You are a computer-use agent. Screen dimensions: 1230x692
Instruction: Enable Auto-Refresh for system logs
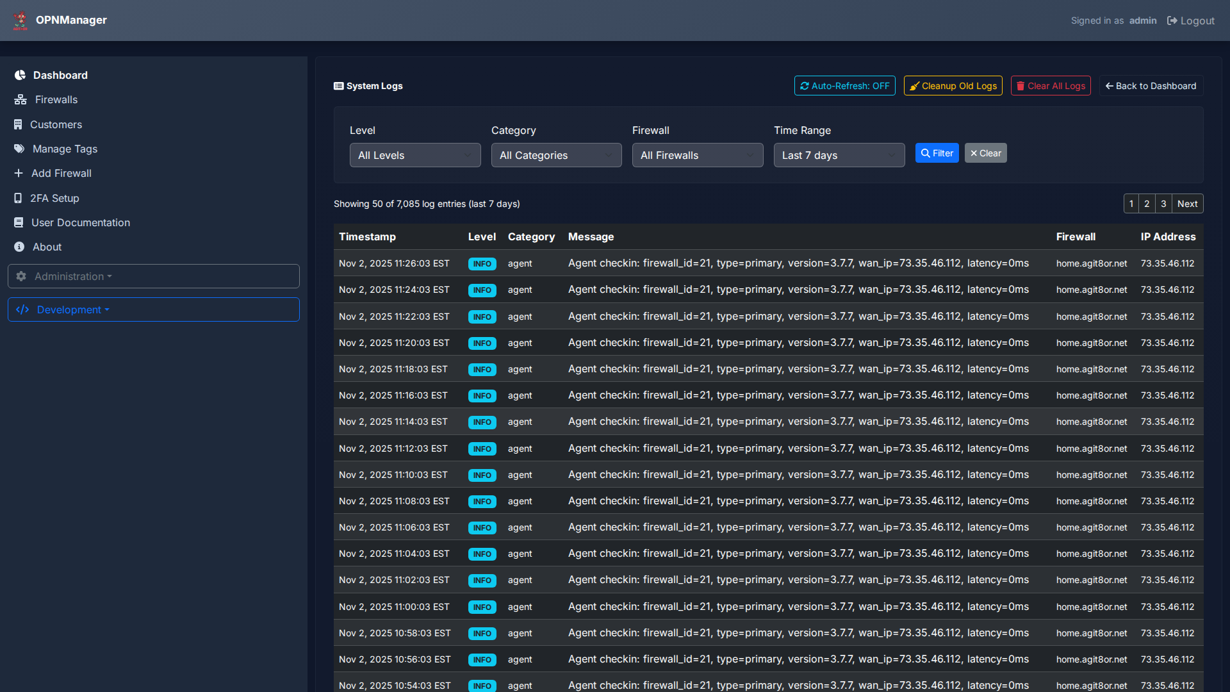click(x=844, y=85)
